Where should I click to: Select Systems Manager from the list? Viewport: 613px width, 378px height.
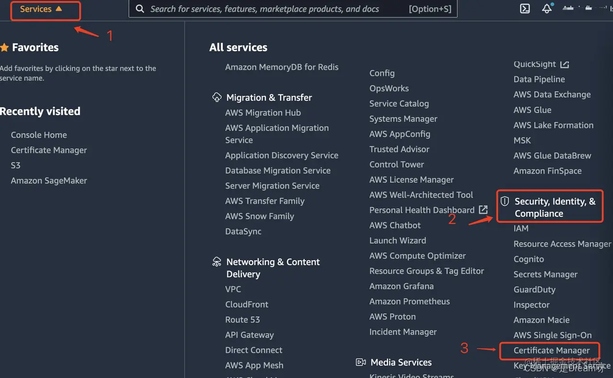(403, 119)
